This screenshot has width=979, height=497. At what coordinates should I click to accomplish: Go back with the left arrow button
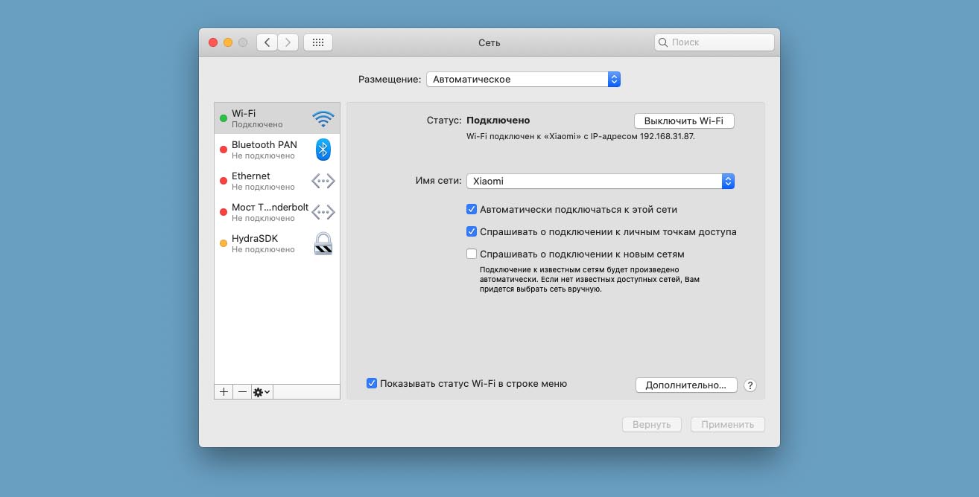(267, 42)
